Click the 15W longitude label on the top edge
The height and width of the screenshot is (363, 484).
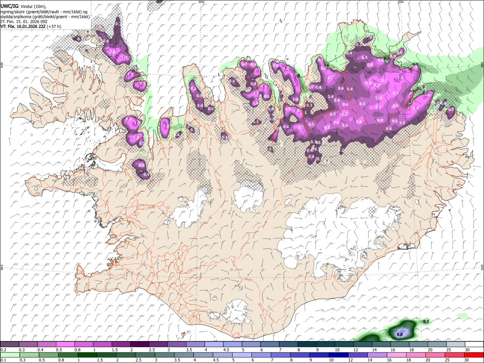[401, 2]
